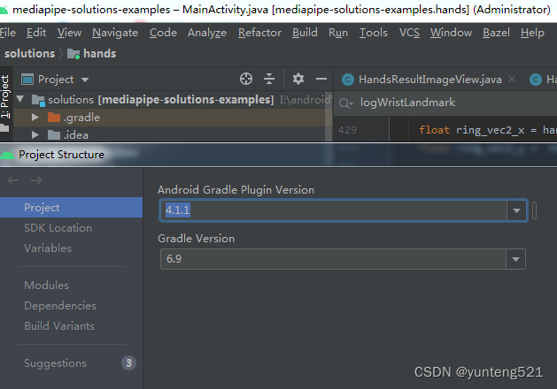Screen dimensions: 557x389
Task: Click line number 429 in editor gutter
Action: click(347, 130)
